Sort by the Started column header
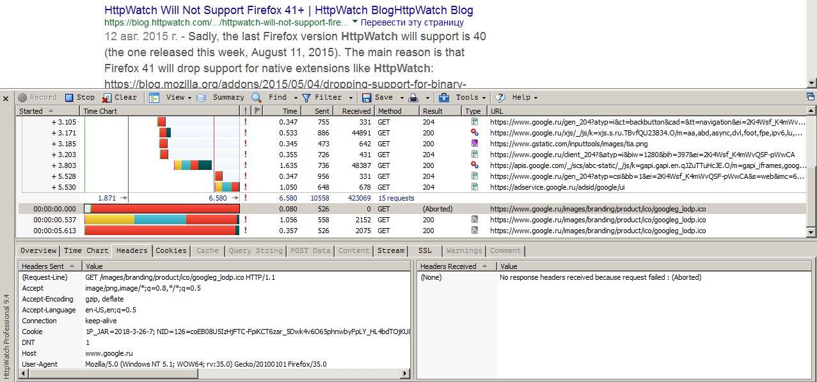The height and width of the screenshot is (382, 817). 49,111
